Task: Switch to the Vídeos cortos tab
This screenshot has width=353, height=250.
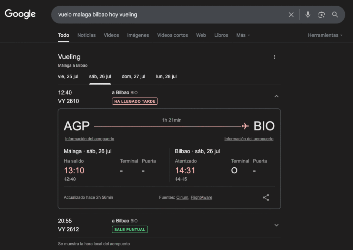Action: click(172, 35)
